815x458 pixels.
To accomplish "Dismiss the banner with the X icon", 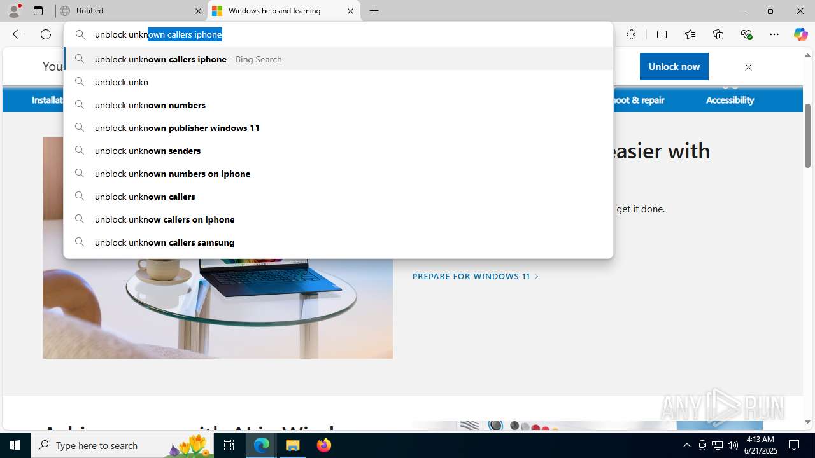I will pyautogui.click(x=748, y=67).
